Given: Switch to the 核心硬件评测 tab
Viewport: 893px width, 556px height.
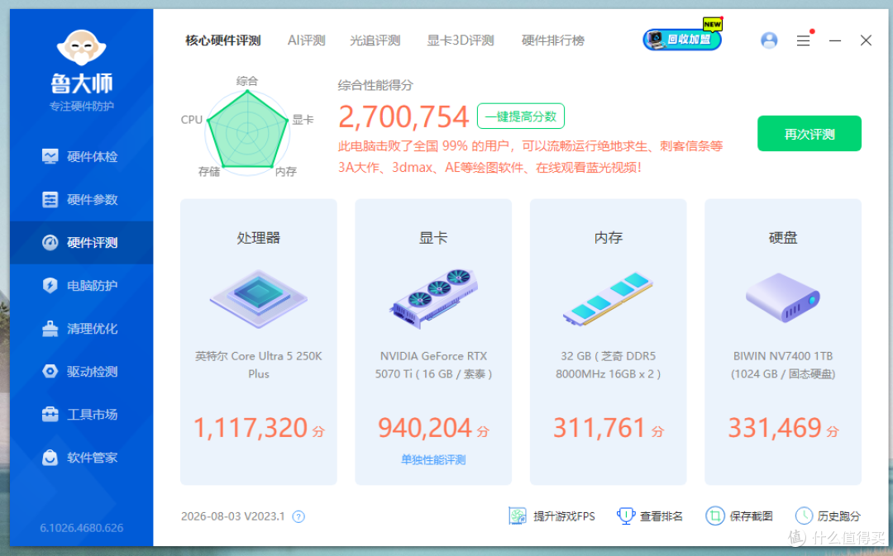Looking at the screenshot, I should tap(223, 40).
